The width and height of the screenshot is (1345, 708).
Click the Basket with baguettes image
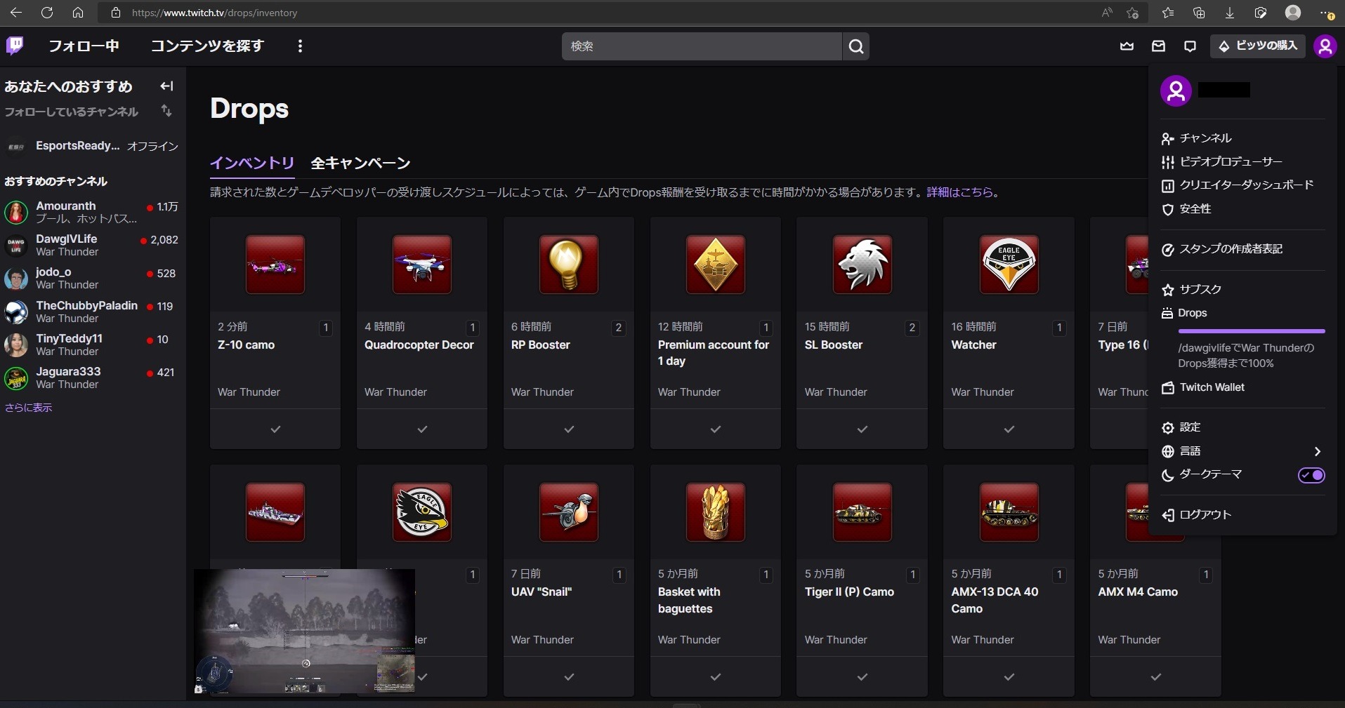(716, 512)
